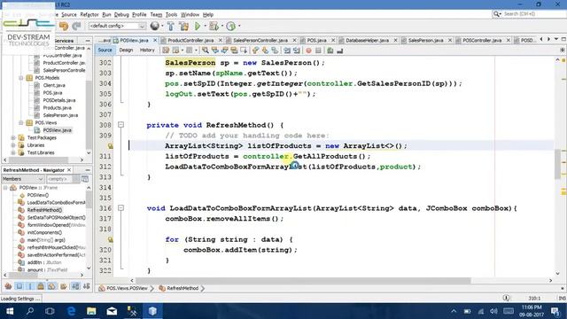Click the lightbulb hint icon at line 319
Image resolution: width=567 pixels, height=319 pixels.
point(110,239)
